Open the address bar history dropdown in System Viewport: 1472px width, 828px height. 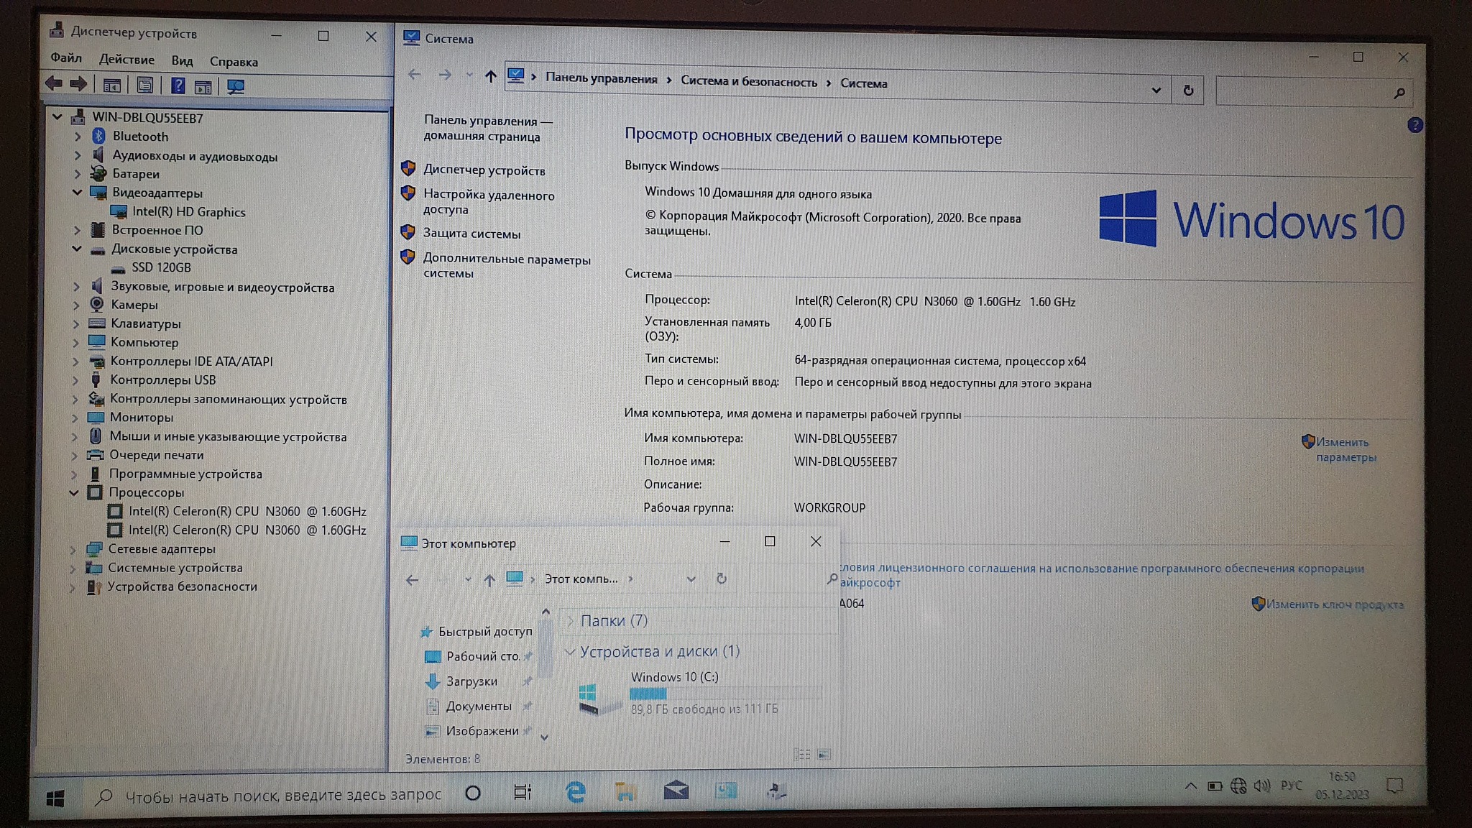[x=1156, y=91]
